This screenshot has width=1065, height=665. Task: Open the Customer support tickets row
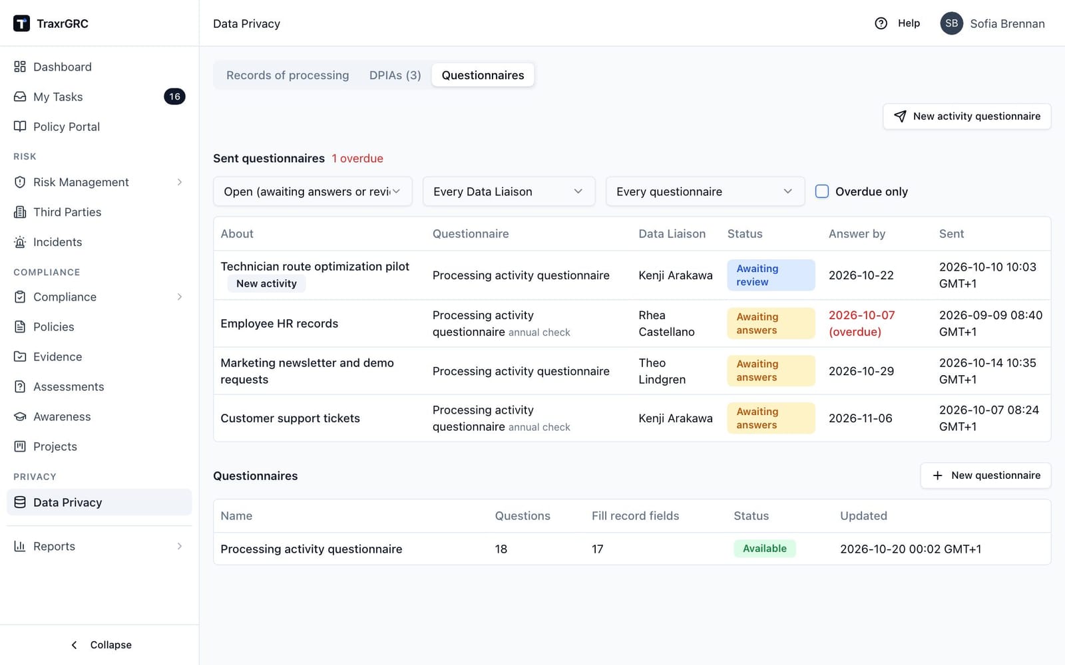(x=632, y=418)
